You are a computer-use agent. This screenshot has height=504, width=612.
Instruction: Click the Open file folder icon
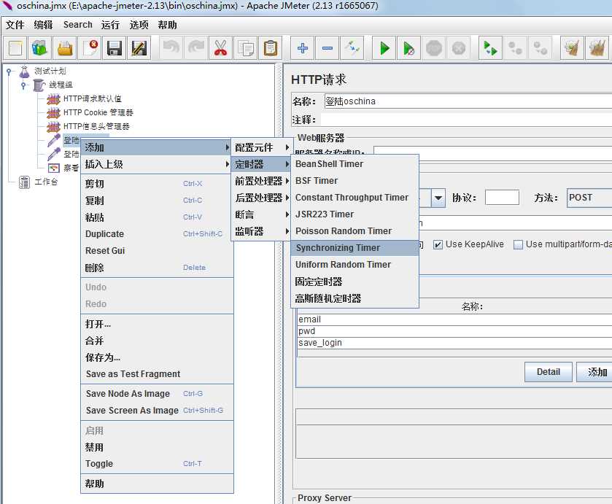click(x=65, y=48)
